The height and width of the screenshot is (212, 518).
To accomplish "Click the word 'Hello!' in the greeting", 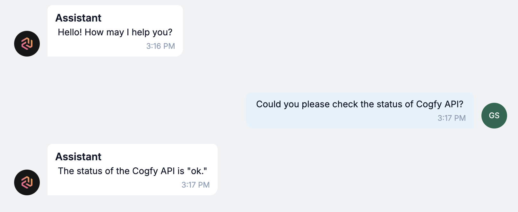I will tap(70, 32).
